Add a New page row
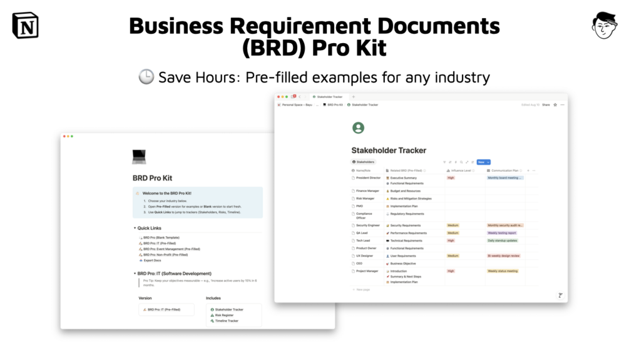 click(x=361, y=289)
